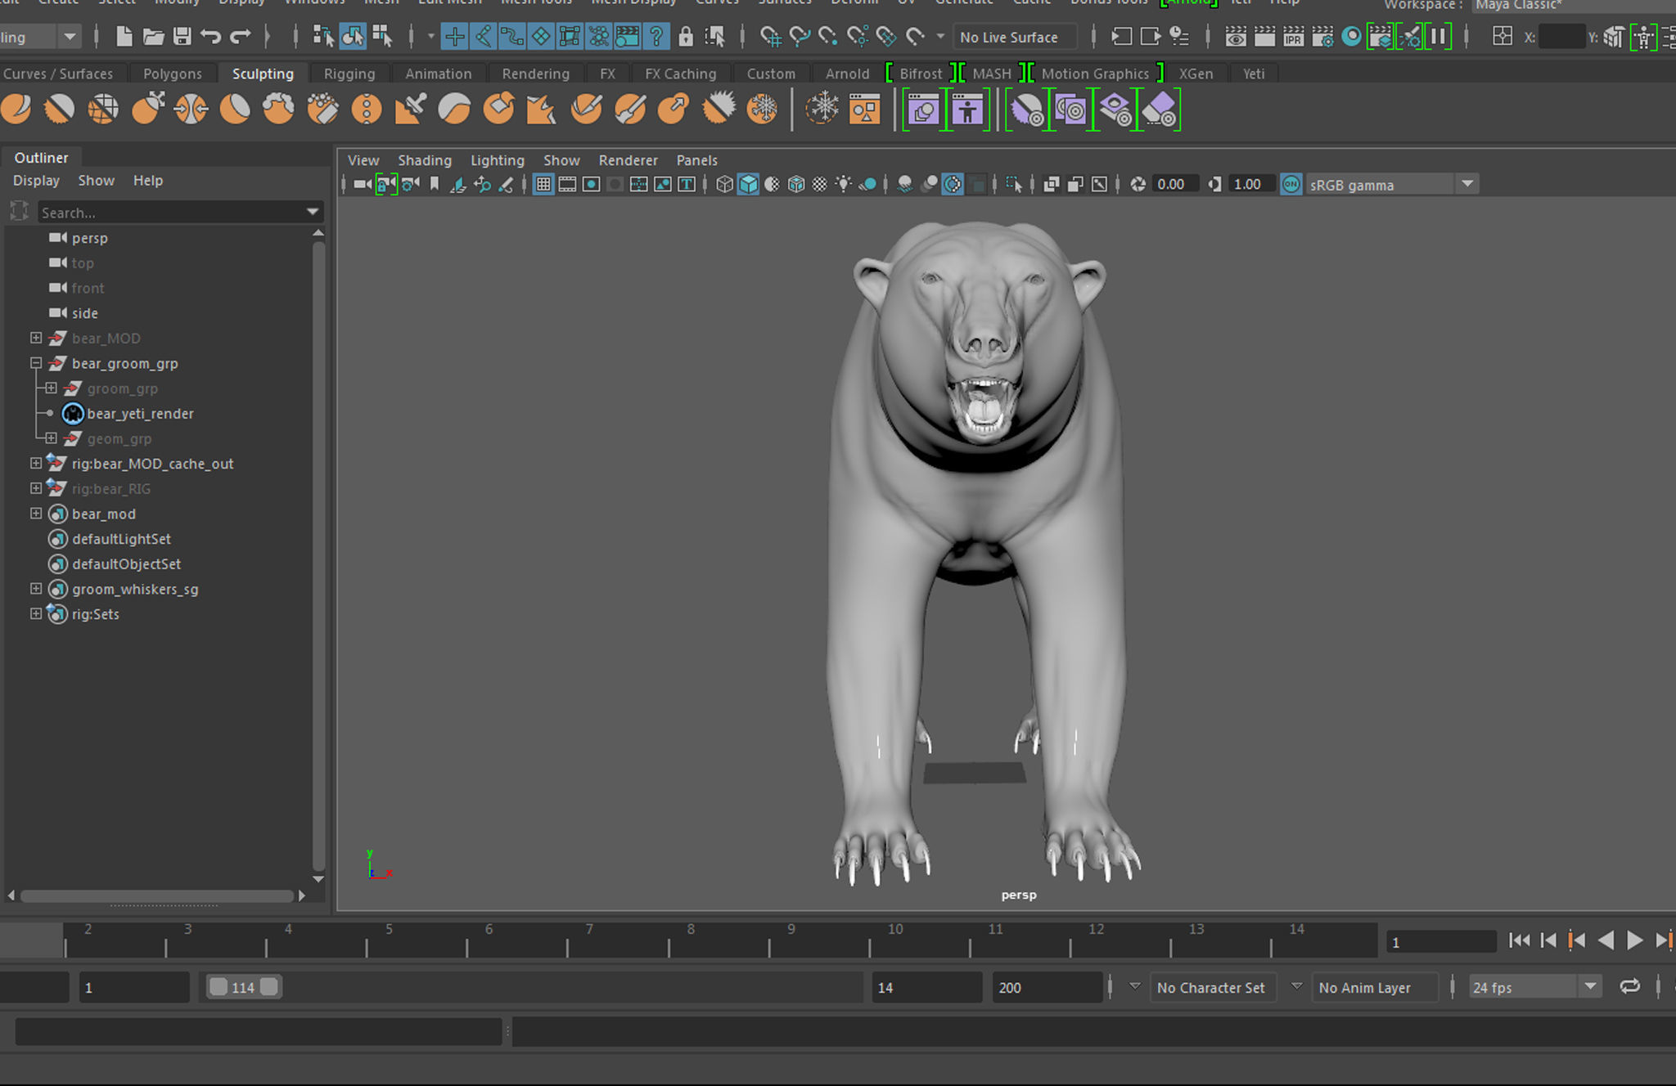Select the Wax sculpt tool
The width and height of the screenshot is (1676, 1086).
(454, 108)
